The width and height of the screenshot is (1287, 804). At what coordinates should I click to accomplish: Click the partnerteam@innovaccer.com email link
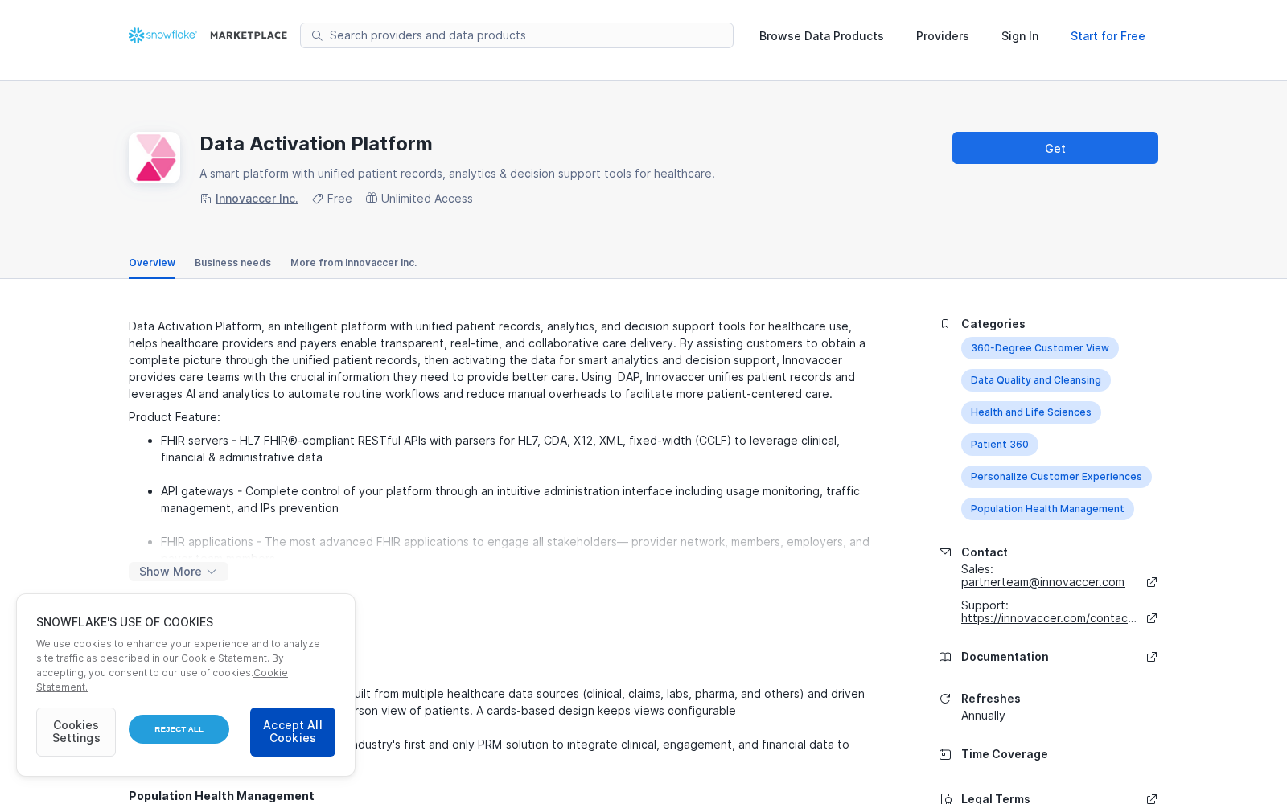(1042, 582)
